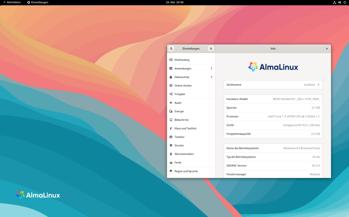Open the Einstellungen top bar menu
Image resolution: width=349 pixels, height=217 pixels.
click(x=38, y=2)
